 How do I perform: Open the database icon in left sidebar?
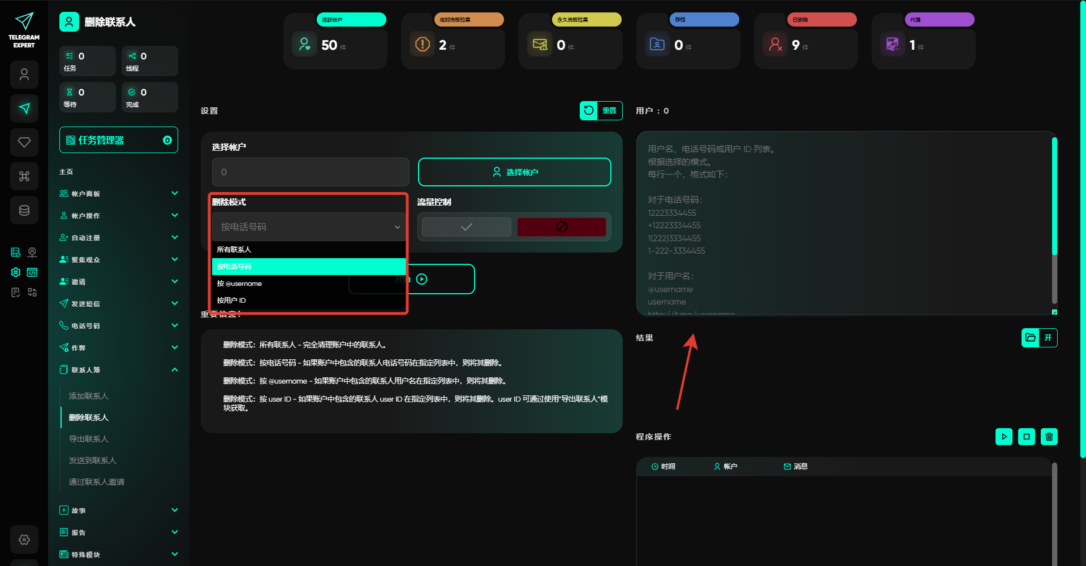[24, 210]
